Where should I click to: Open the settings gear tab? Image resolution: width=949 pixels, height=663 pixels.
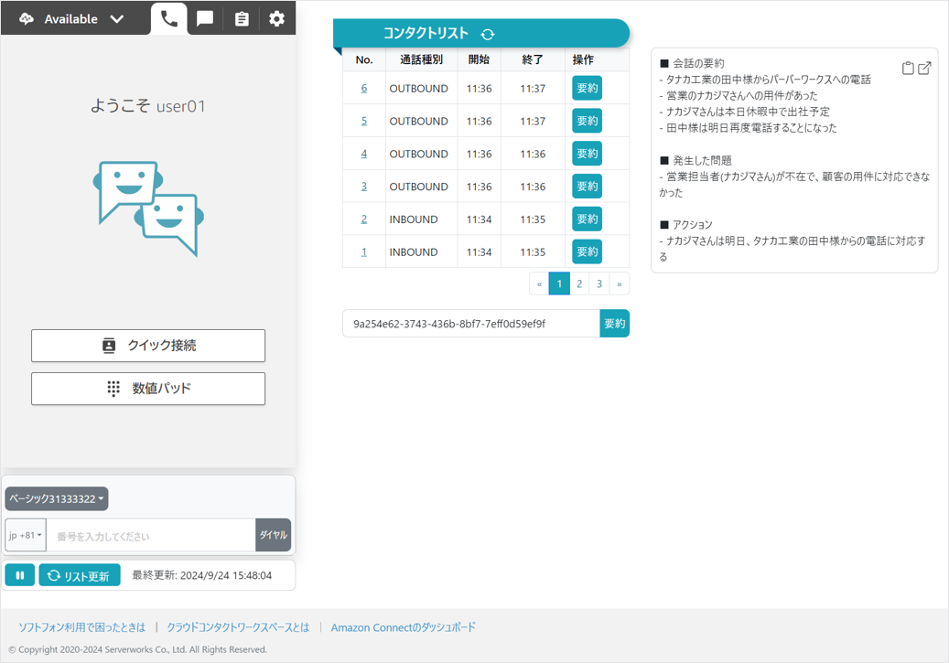pos(276,19)
